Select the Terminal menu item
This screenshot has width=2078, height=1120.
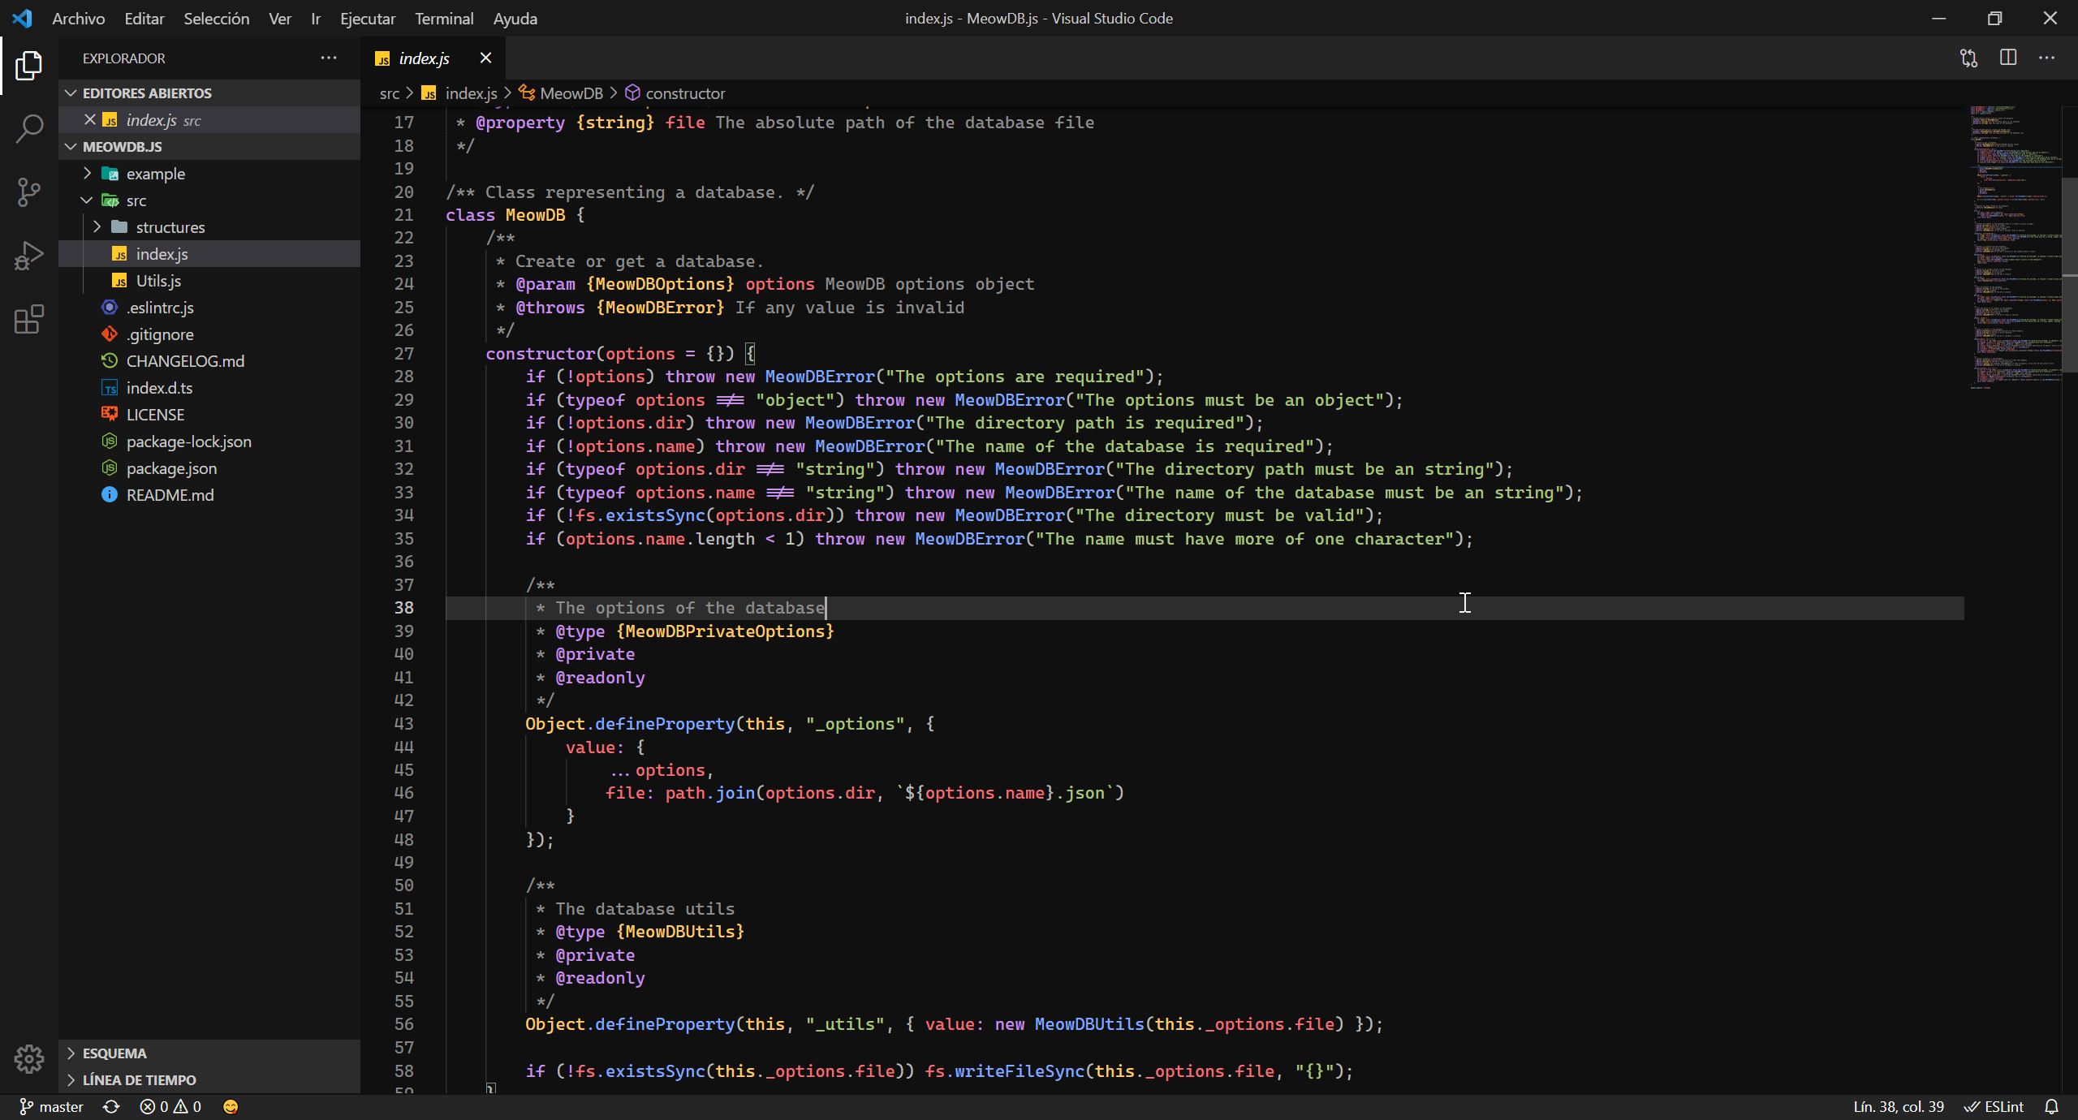tap(442, 18)
